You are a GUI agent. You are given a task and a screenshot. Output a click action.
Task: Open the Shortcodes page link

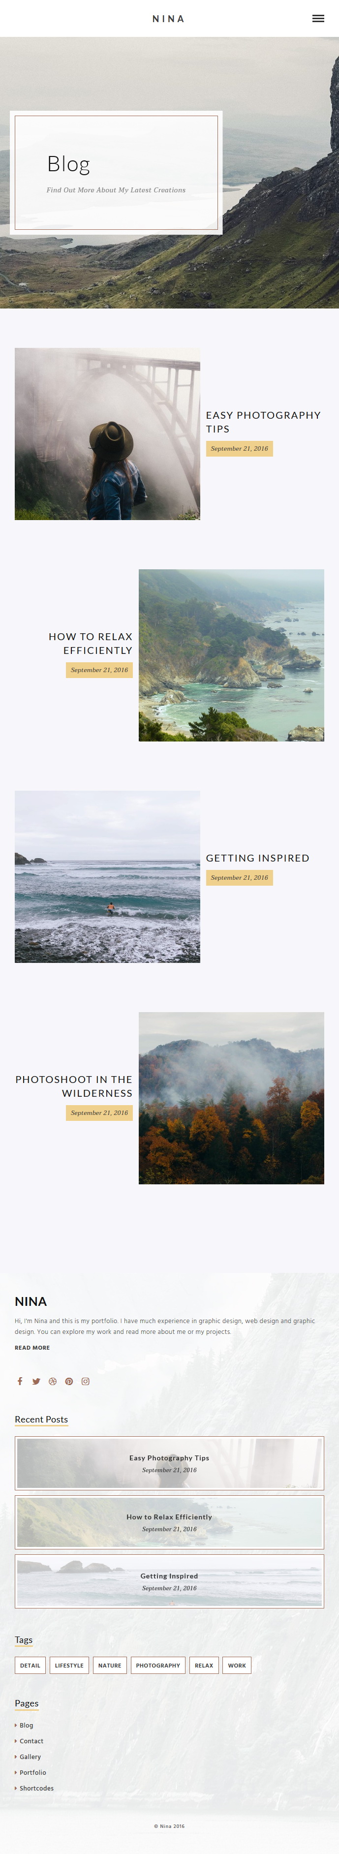coord(36,1789)
